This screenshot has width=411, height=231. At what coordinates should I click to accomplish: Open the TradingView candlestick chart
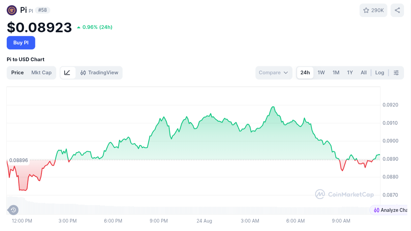point(99,73)
